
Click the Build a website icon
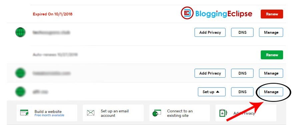24,113
